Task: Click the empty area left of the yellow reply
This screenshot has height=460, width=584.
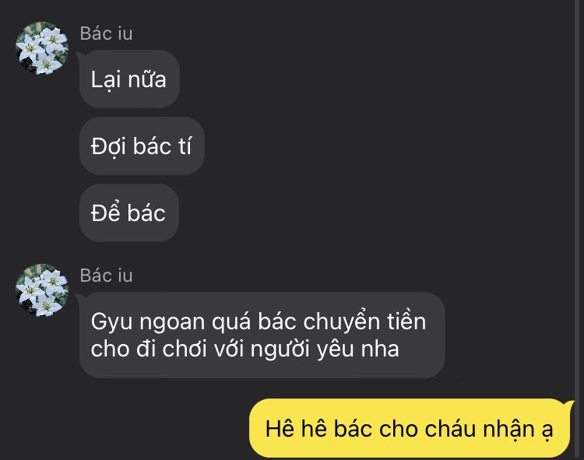Action: tap(125, 428)
